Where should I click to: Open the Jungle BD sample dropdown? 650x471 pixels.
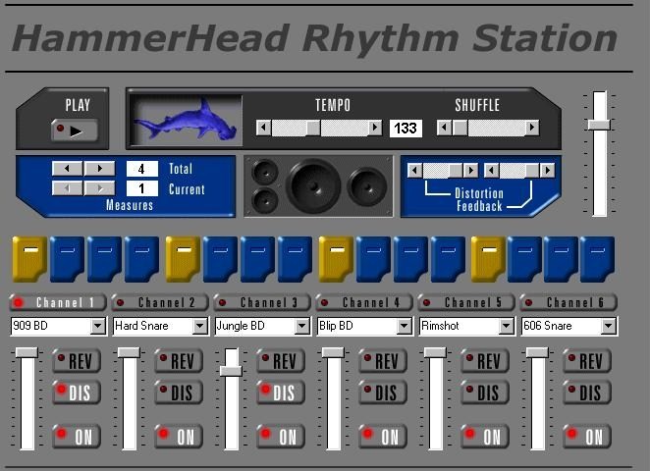pos(302,326)
